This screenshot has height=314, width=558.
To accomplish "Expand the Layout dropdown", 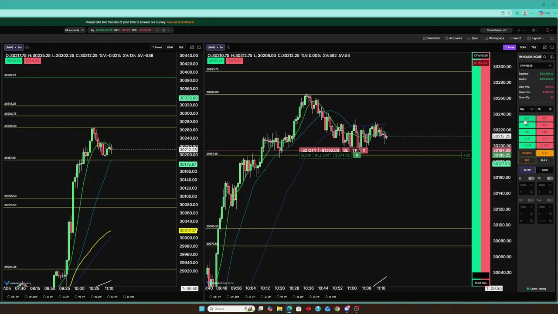I will tap(537, 38).
